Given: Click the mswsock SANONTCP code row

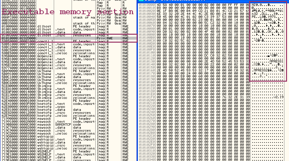Looking at the screenshot, I should (66, 124).
